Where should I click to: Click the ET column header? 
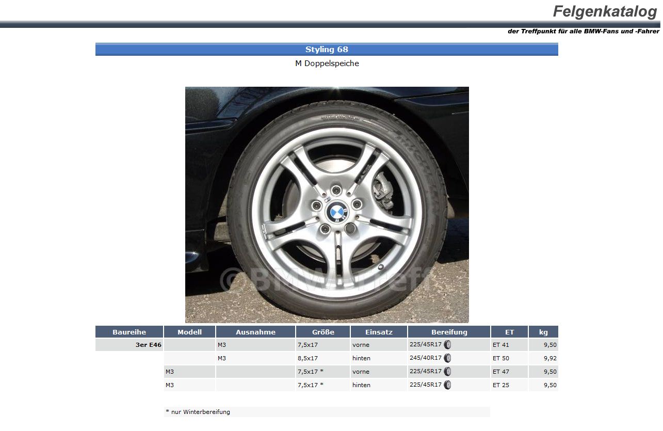[509, 332]
